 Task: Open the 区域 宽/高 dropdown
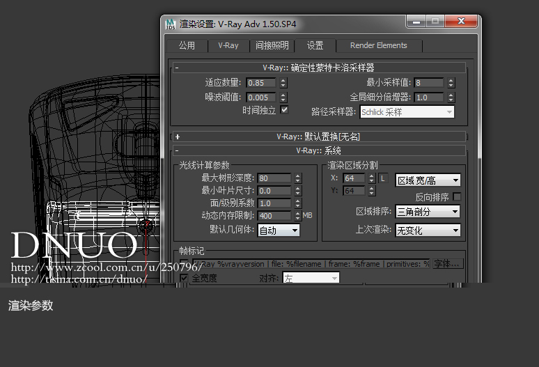coord(428,180)
